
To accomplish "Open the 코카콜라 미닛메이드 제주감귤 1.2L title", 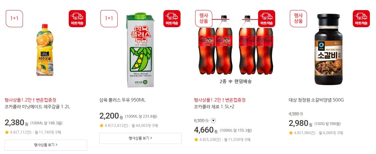I will pos(38,107).
